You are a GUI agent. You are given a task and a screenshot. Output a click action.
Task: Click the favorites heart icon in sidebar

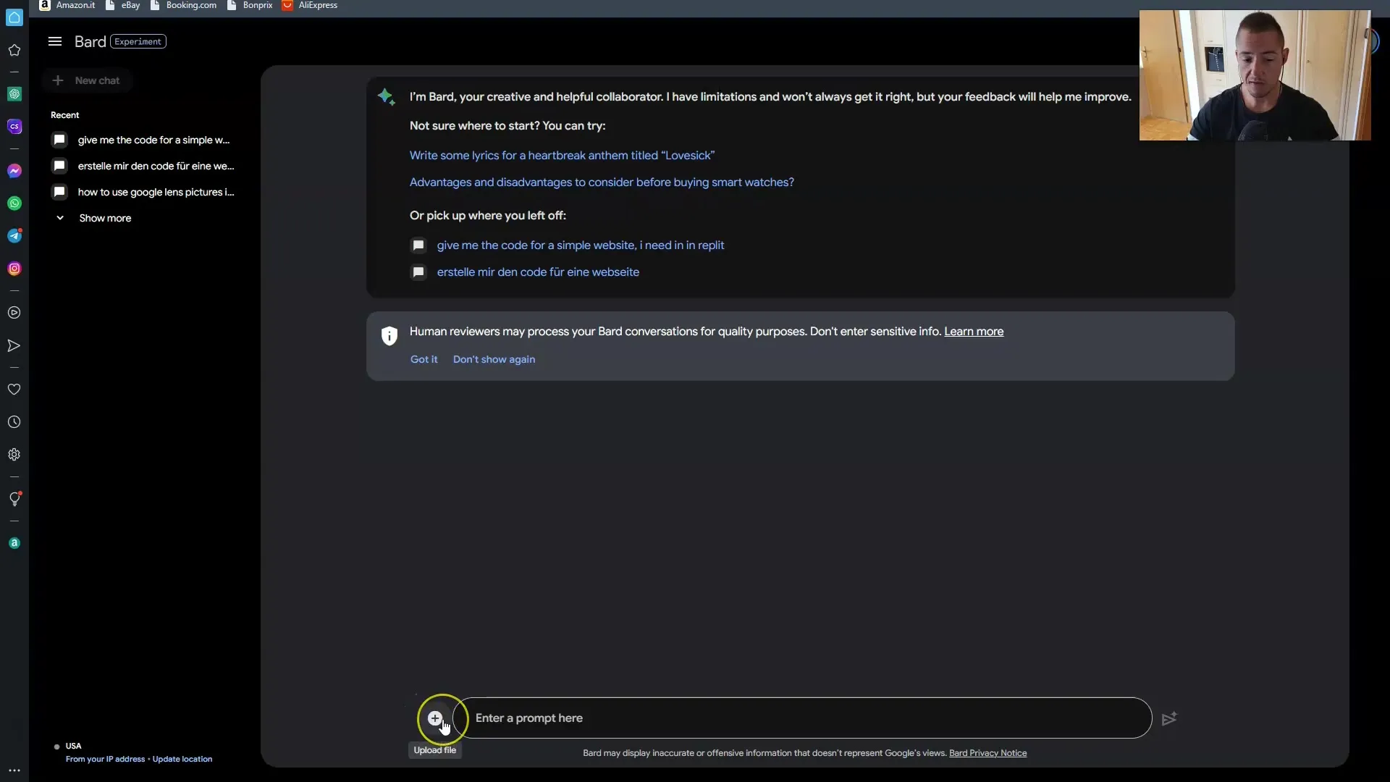point(14,390)
